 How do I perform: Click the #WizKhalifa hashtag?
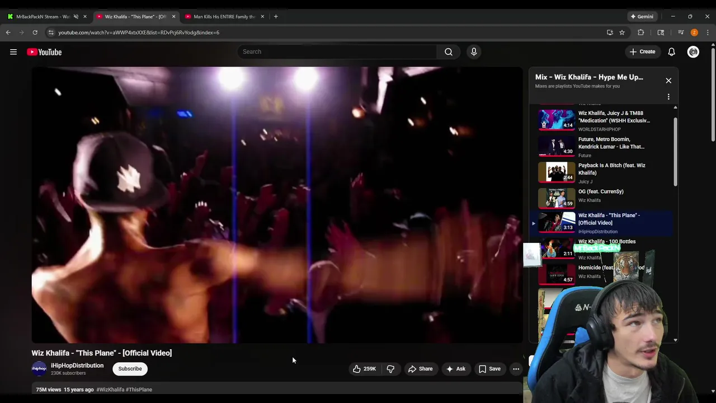point(110,390)
